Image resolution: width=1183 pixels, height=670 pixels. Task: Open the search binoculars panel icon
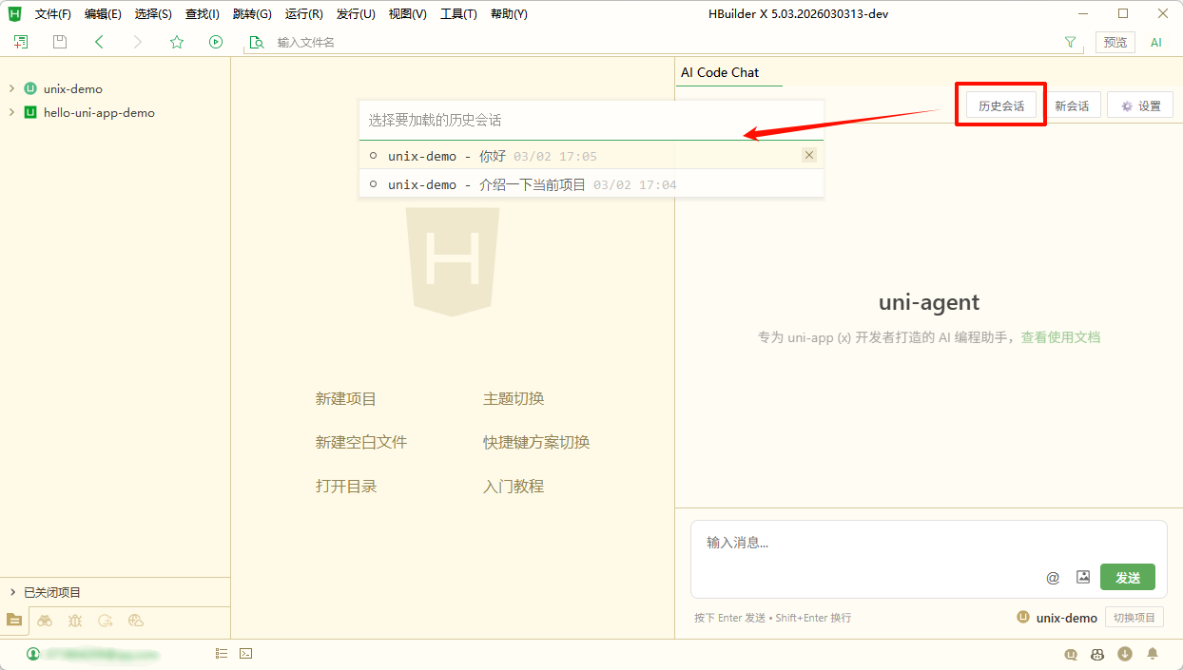[x=45, y=621]
